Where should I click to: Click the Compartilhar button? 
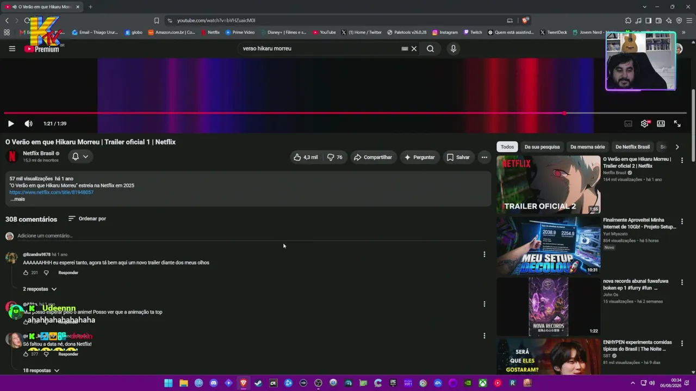[x=373, y=157]
